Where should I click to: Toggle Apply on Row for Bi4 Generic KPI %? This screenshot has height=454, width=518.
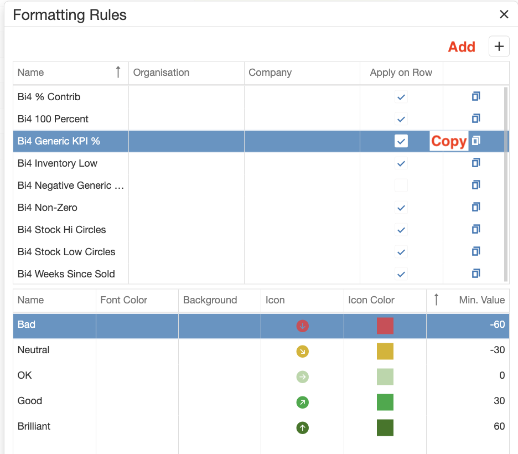[x=401, y=141]
